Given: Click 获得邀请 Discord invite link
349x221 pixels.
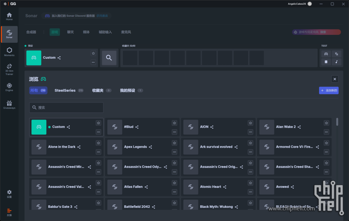Looking at the screenshot, I should click(102, 16).
